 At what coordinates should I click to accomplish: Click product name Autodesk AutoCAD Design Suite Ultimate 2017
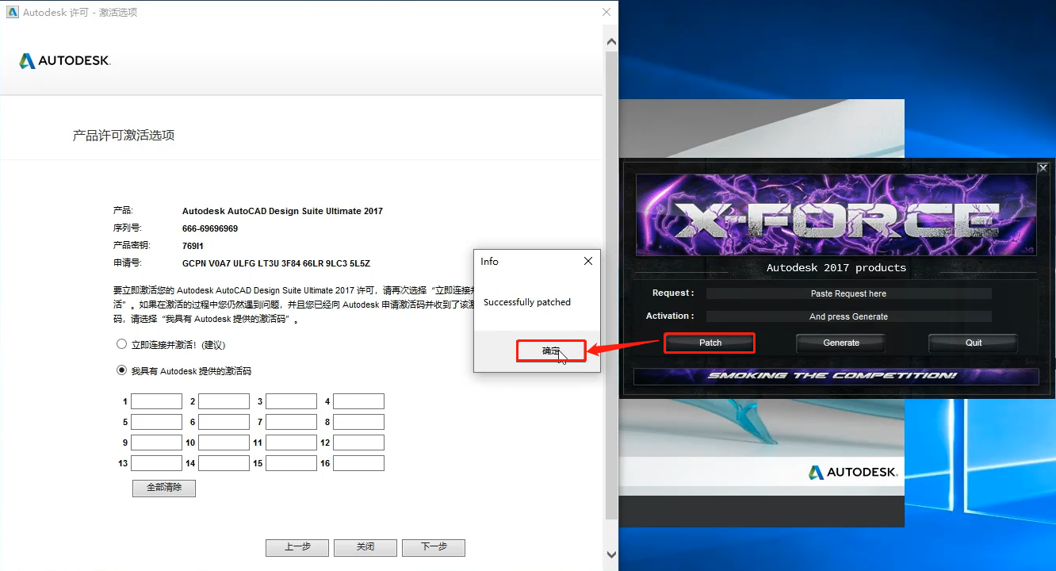coord(282,211)
